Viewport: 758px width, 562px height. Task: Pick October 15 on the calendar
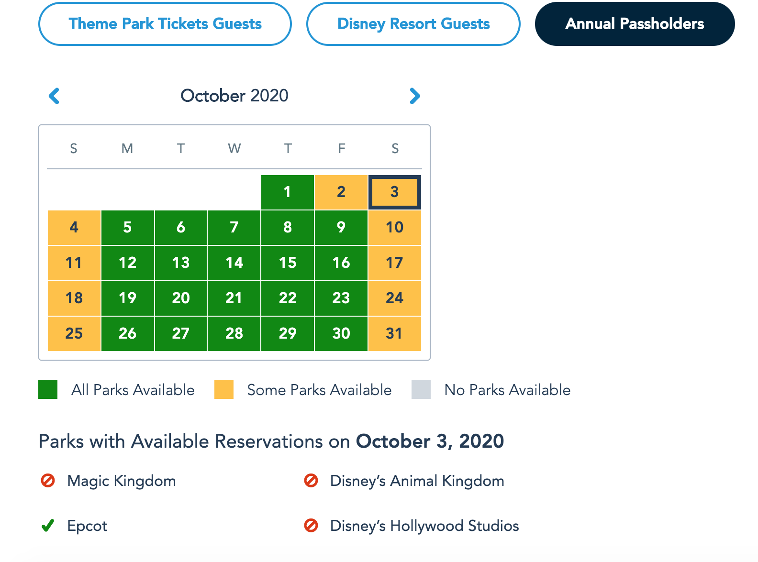point(288,263)
